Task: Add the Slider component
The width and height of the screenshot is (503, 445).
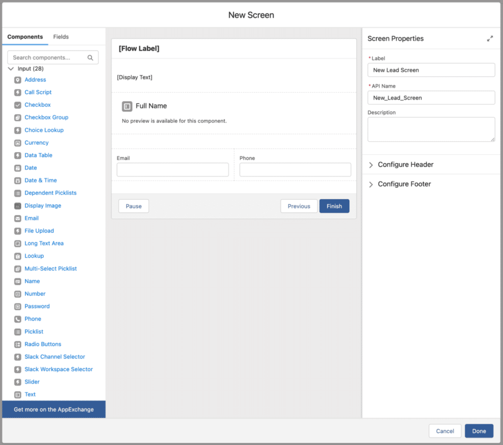Action: coord(32,382)
